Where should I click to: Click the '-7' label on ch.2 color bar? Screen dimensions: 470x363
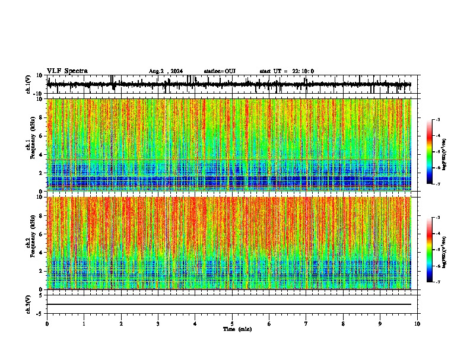point(438,282)
